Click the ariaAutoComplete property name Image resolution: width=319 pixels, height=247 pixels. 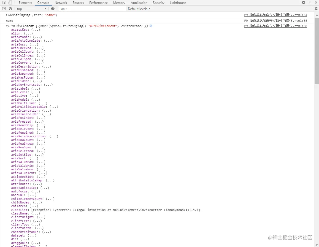click(x=26, y=41)
